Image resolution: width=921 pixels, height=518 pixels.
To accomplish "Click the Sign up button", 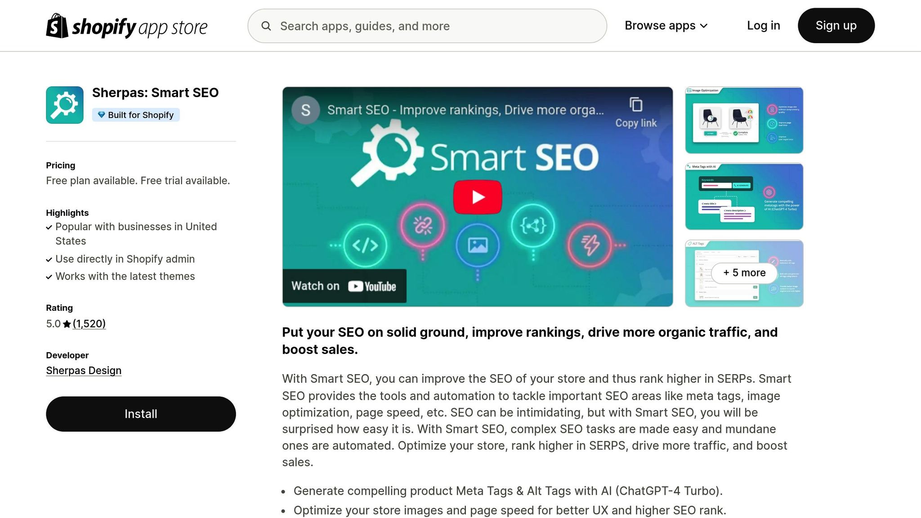I will tap(836, 26).
